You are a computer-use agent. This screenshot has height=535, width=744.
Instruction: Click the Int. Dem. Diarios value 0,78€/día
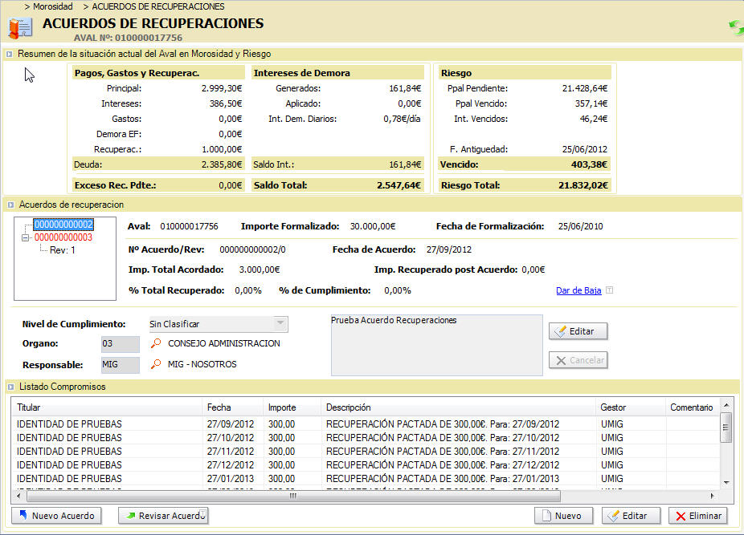(x=402, y=119)
